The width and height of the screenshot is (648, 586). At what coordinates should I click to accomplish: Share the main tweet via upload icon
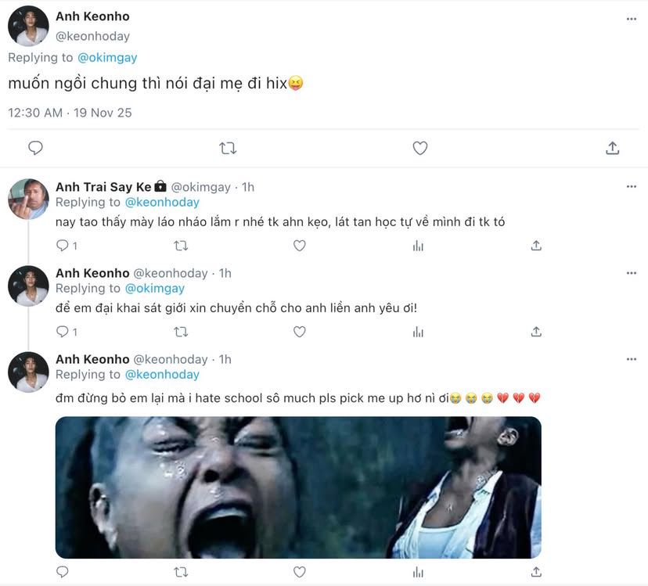coord(613,148)
